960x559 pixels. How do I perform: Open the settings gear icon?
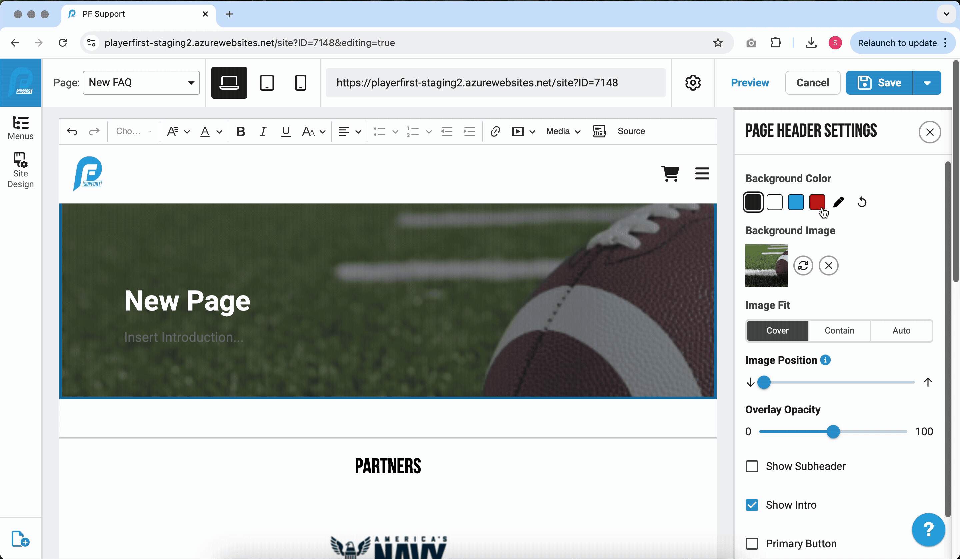tap(693, 83)
